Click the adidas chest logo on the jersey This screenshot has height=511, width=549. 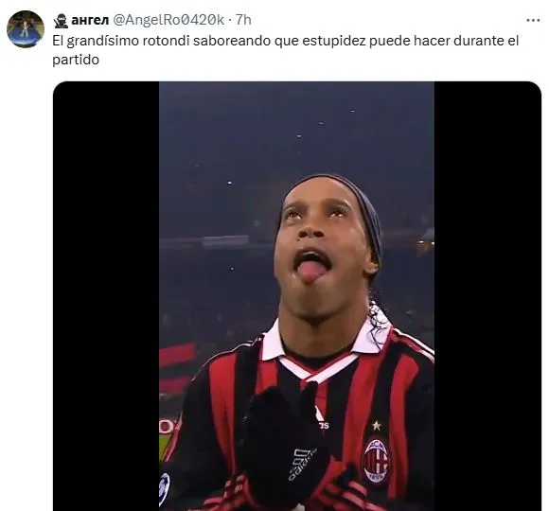pyautogui.click(x=322, y=419)
